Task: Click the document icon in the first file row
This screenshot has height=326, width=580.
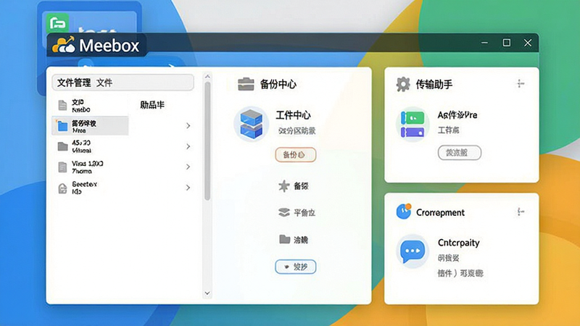Action: coord(62,105)
